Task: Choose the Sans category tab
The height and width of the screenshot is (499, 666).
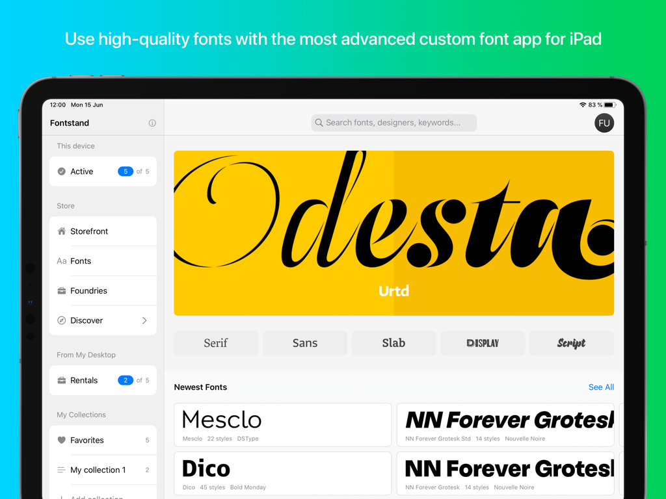Action: (305, 343)
